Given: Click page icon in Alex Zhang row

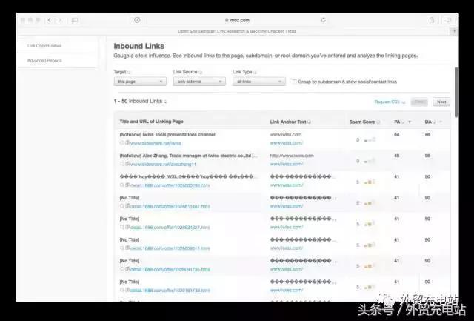Looking at the screenshot, I should click(127, 164).
